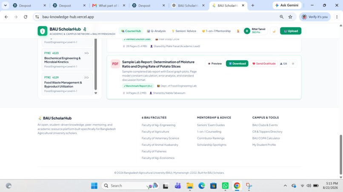
Task: Open Microsoft Store from the taskbar
Action: (x=213, y=186)
